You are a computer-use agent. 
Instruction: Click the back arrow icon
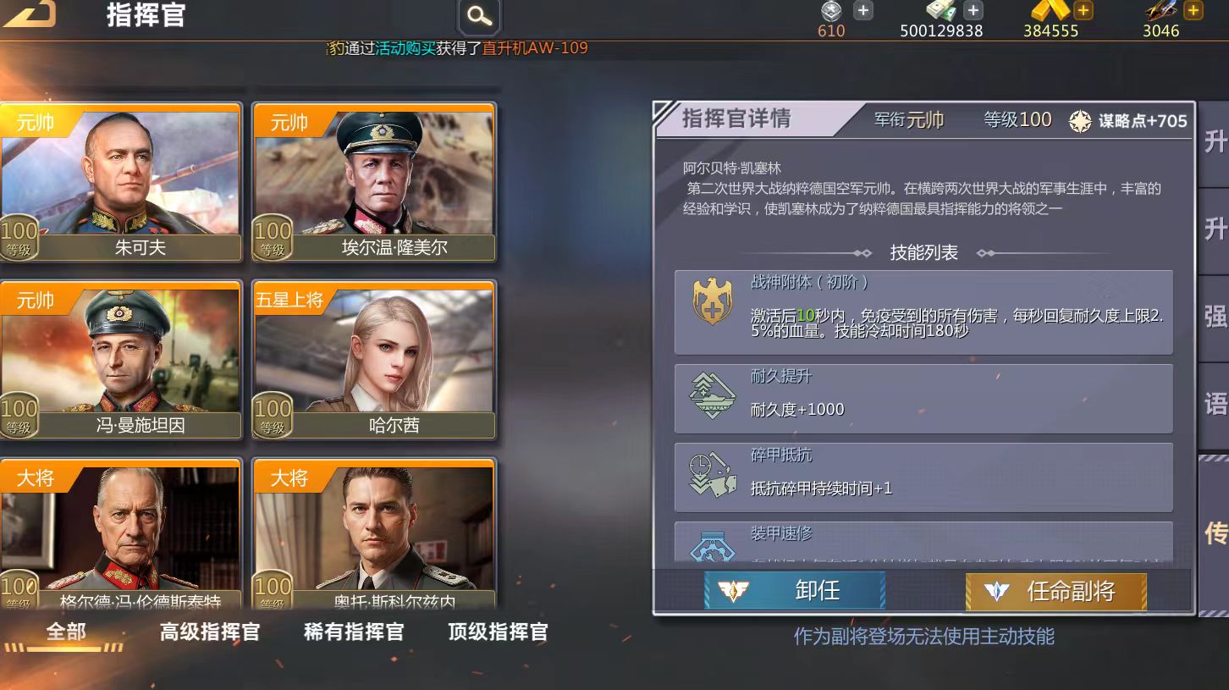[30, 12]
